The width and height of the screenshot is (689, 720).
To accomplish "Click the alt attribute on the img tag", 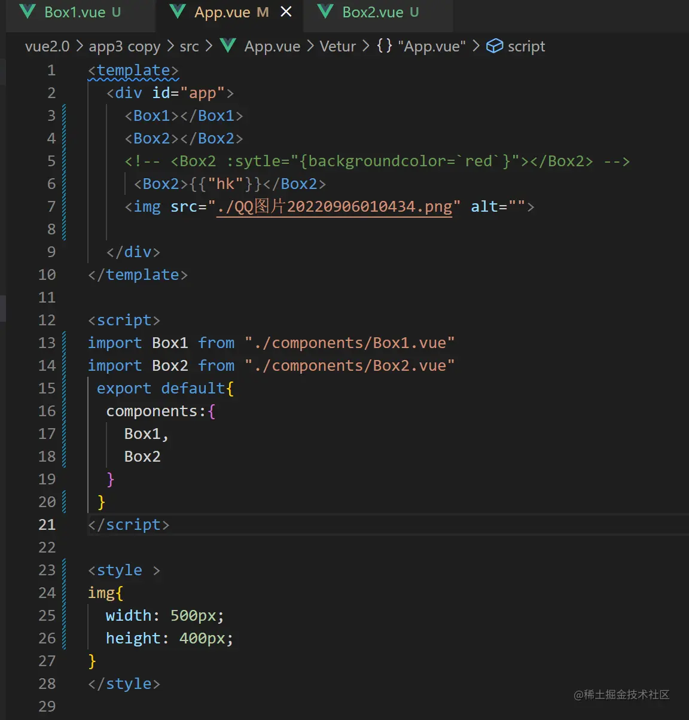I will pos(498,207).
